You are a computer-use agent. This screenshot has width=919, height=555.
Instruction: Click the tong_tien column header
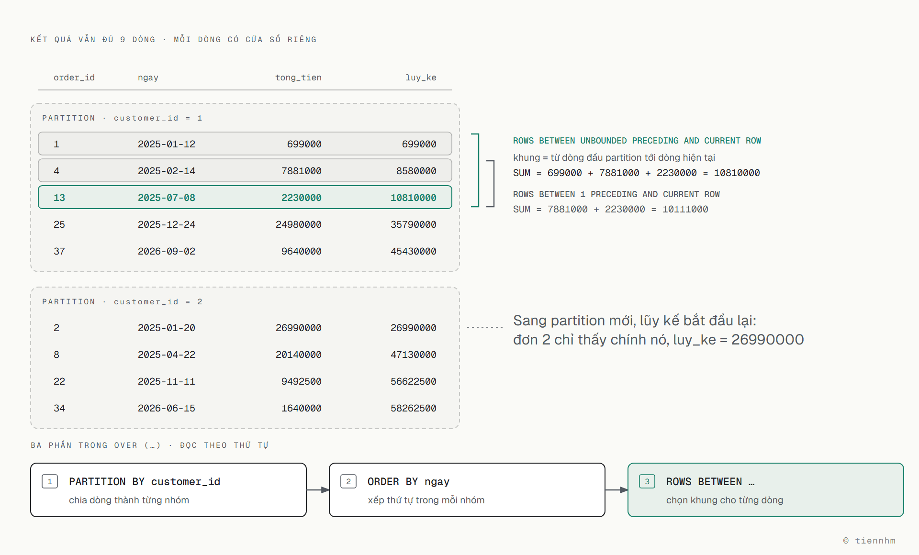(x=298, y=78)
